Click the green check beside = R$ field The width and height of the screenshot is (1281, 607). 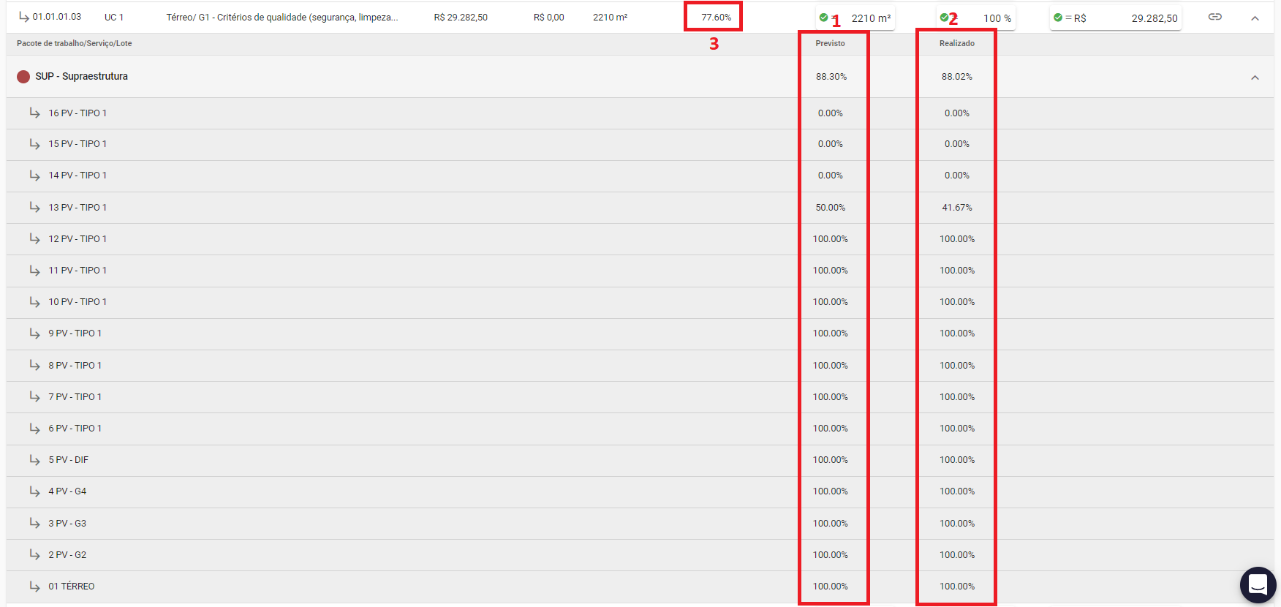tap(1058, 18)
